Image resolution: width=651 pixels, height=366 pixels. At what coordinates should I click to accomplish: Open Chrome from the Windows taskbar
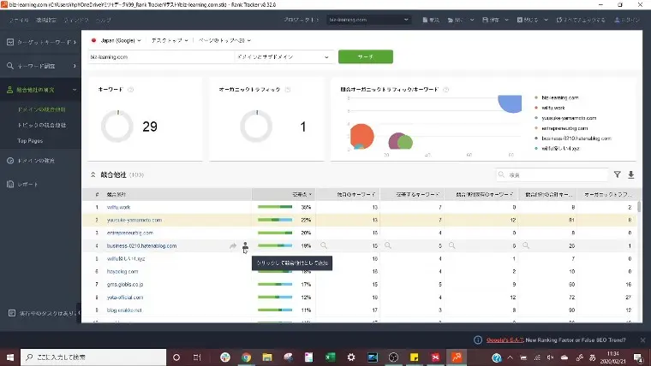click(x=246, y=357)
